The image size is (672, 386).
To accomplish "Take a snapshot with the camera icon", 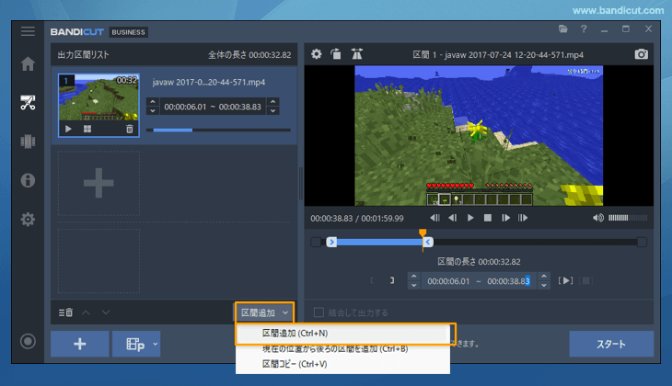I will [x=641, y=54].
